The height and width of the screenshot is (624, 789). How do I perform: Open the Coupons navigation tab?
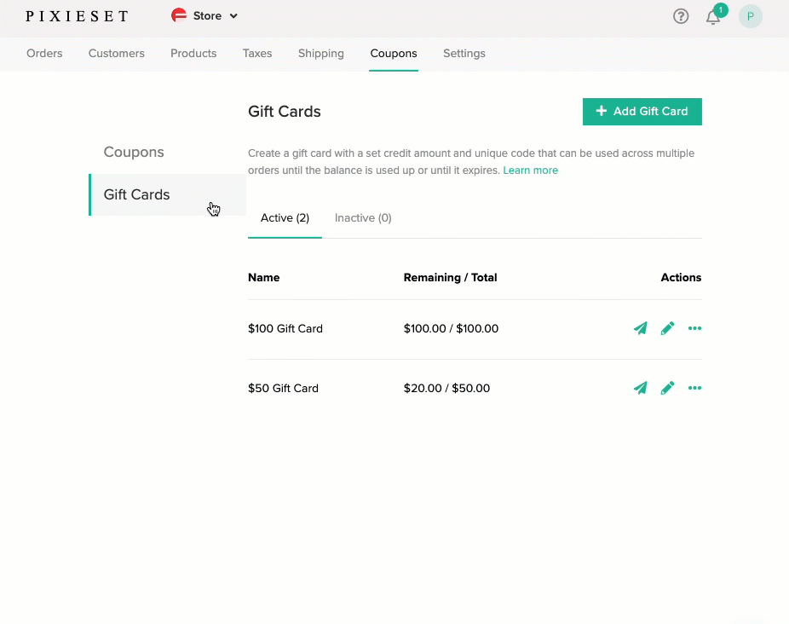(x=393, y=53)
